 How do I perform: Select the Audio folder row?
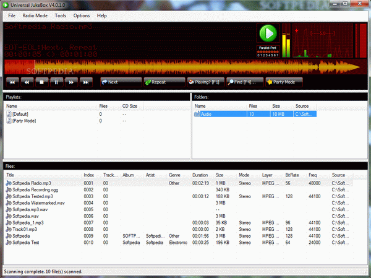click(x=255, y=114)
